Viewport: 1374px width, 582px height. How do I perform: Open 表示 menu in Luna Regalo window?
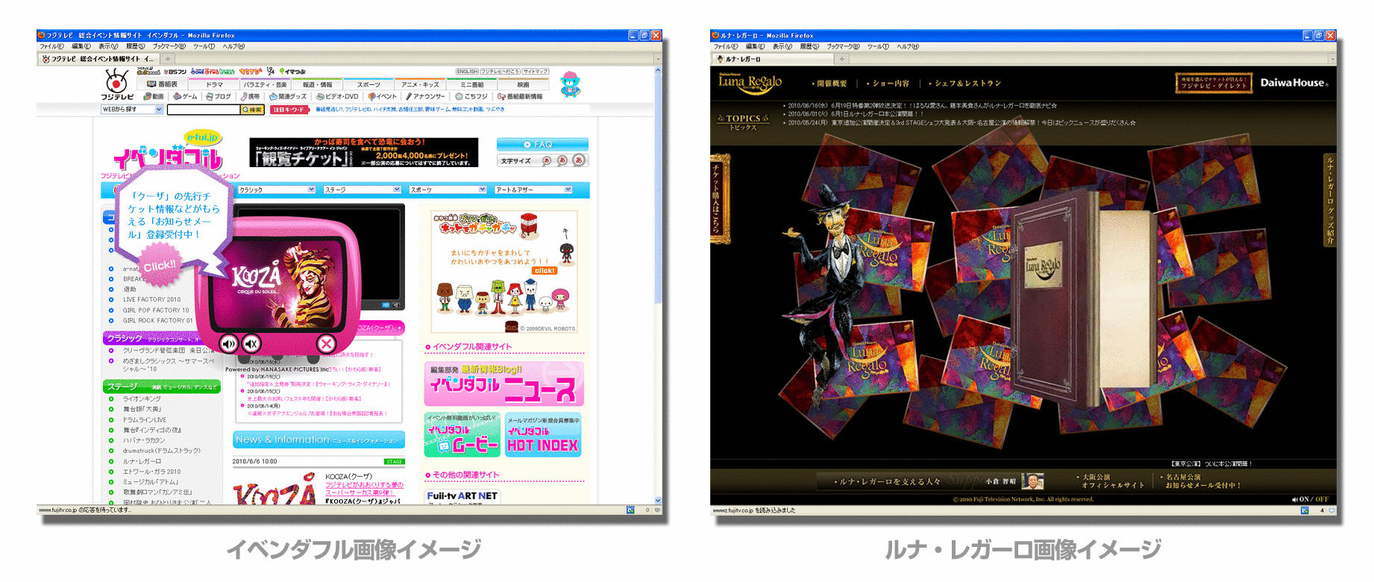pyautogui.click(x=782, y=46)
